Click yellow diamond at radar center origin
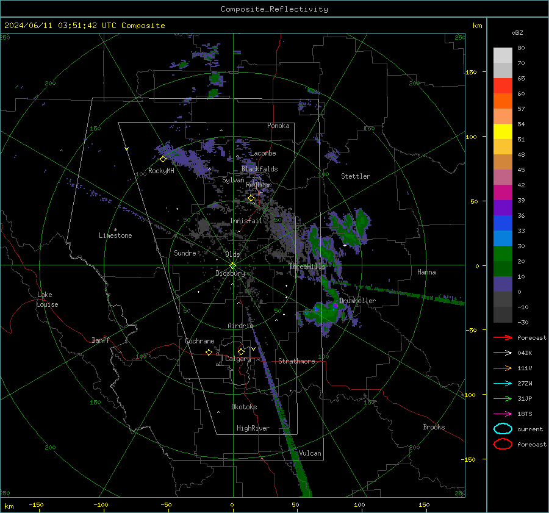The height and width of the screenshot is (513, 549). 232,266
